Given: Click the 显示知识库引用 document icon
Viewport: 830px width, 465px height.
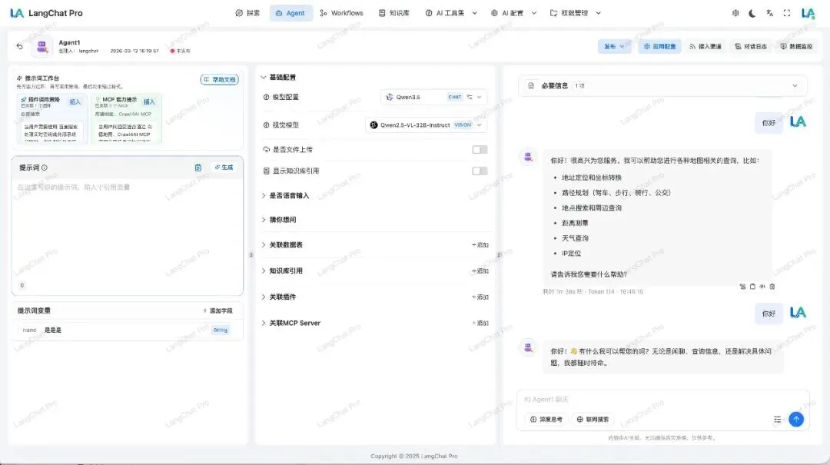Looking at the screenshot, I should [266, 171].
